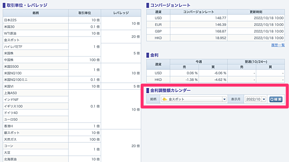The image size is (289, 162).
Task: Click the USD conversion rate 148.77
Action: (221, 18)
